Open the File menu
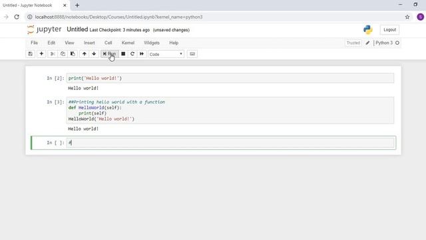 [34, 43]
